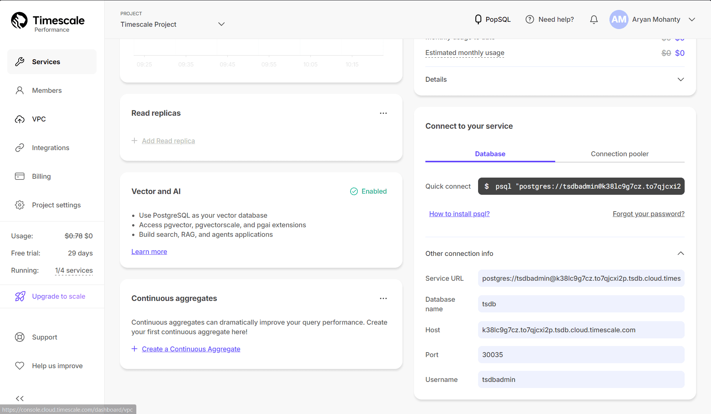The height and width of the screenshot is (414, 711).
Task: Open the Integrations page
Action: point(50,147)
